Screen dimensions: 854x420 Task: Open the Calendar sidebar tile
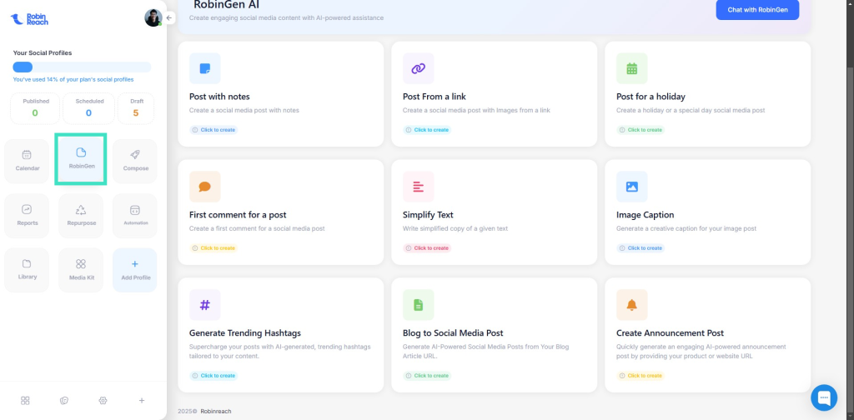point(27,161)
